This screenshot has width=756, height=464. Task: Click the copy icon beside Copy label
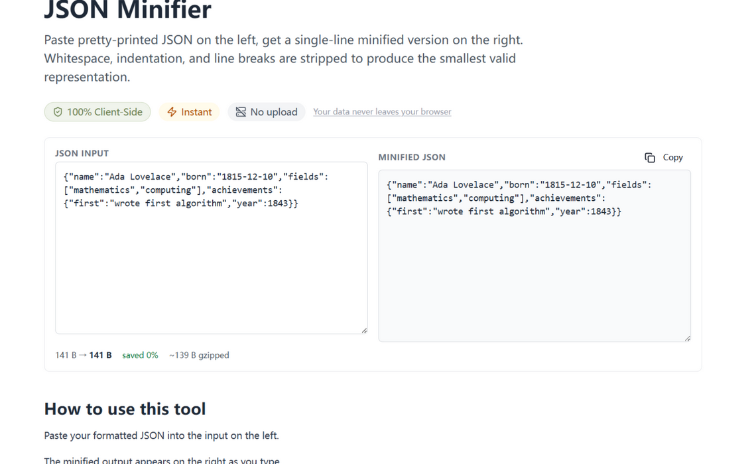tap(649, 158)
